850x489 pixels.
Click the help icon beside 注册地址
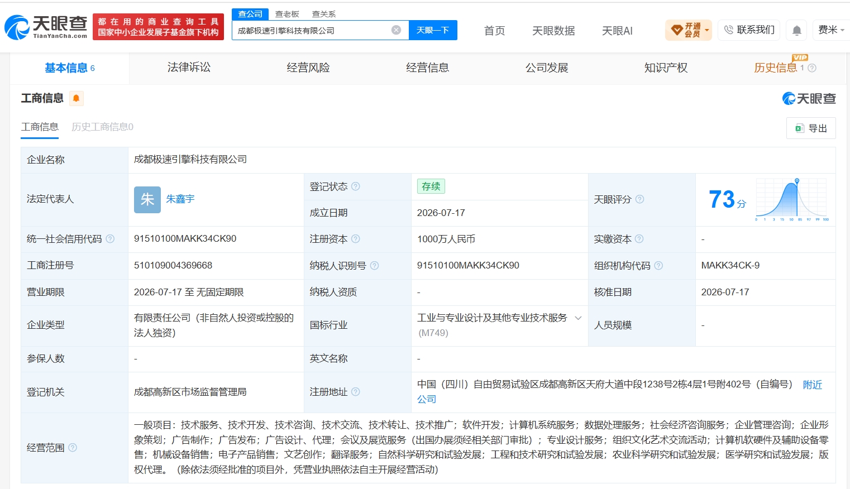(x=356, y=392)
